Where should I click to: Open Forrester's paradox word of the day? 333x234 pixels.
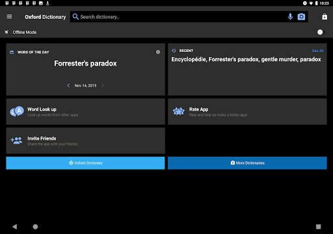(x=85, y=63)
